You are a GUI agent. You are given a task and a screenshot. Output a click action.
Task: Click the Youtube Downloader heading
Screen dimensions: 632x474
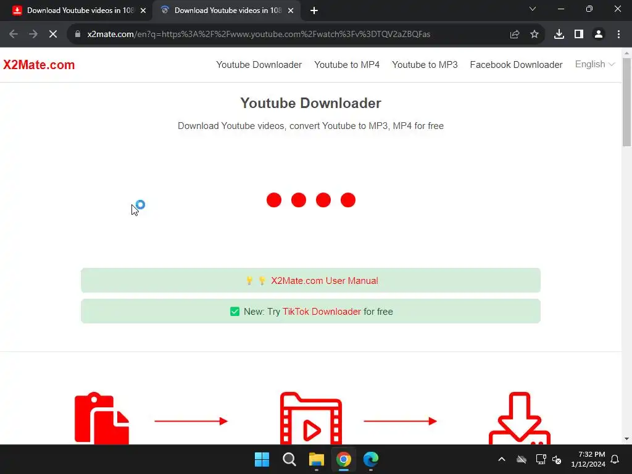(x=311, y=103)
